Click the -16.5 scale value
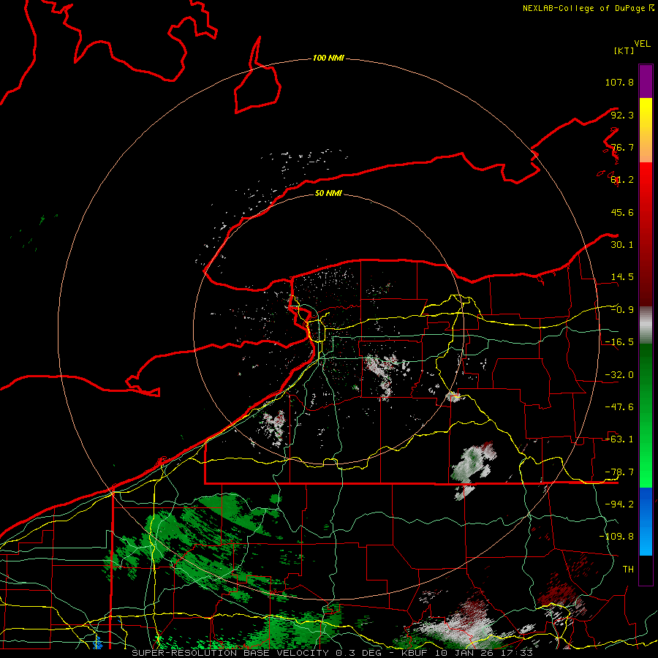The width and height of the screenshot is (658, 658). click(x=619, y=342)
